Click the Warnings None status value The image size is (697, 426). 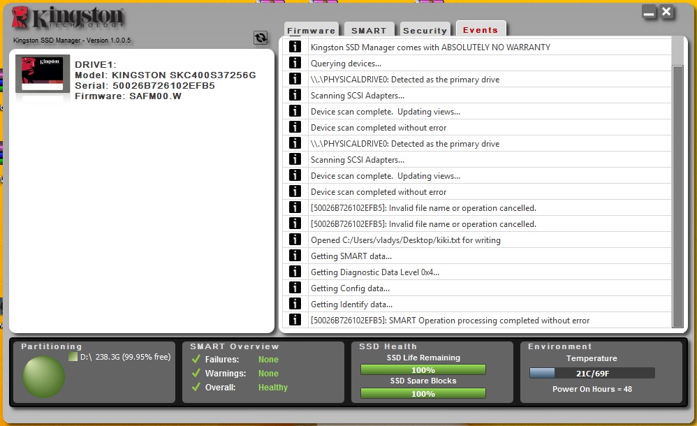[268, 374]
